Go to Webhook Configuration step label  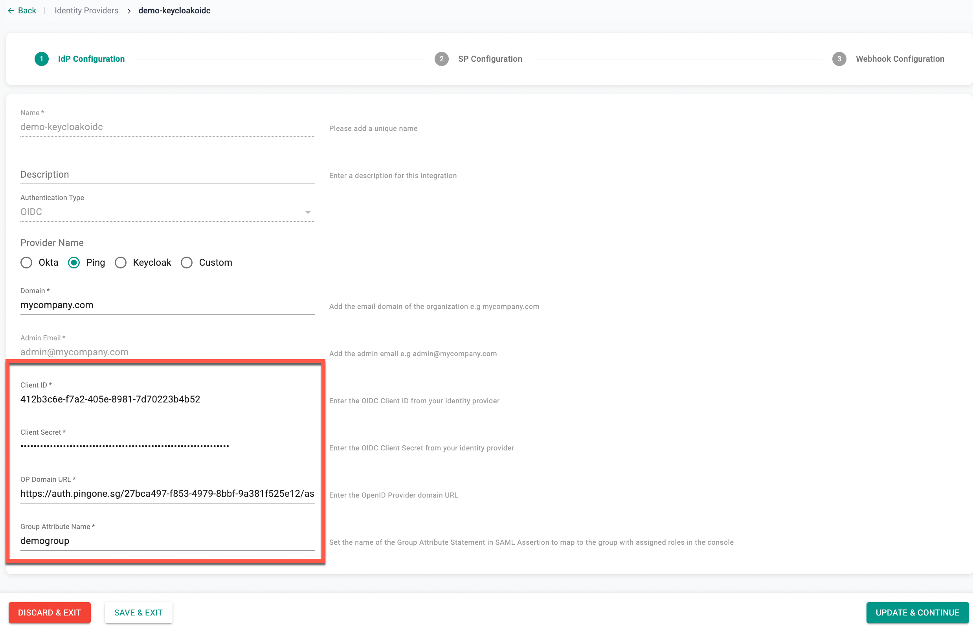pos(900,59)
